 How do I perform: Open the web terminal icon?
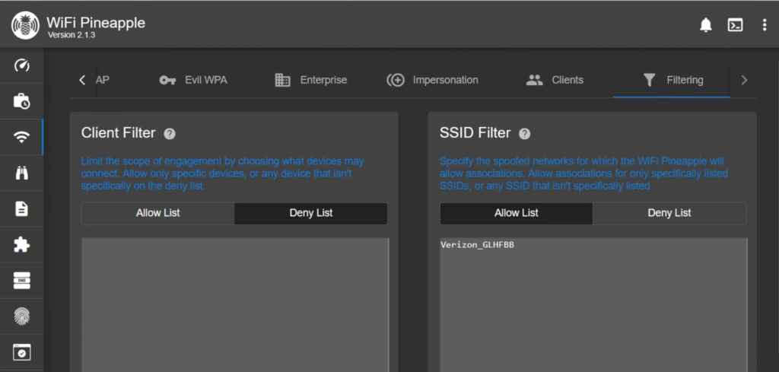[736, 25]
